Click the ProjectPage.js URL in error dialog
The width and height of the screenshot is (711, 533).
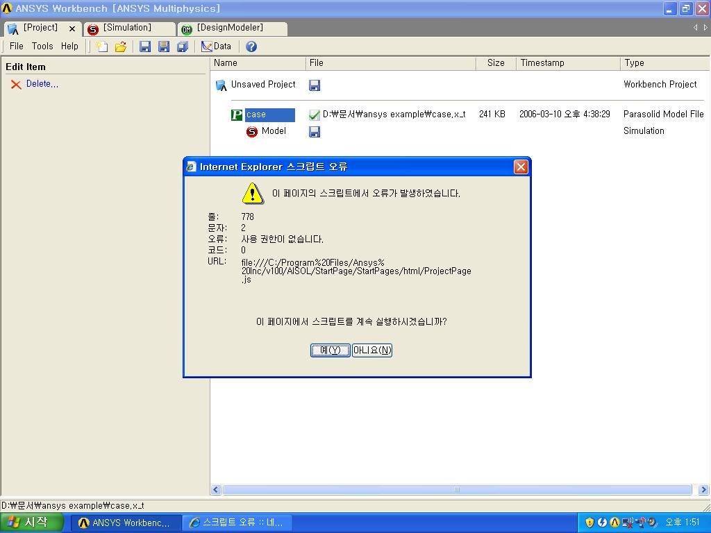tap(356, 271)
